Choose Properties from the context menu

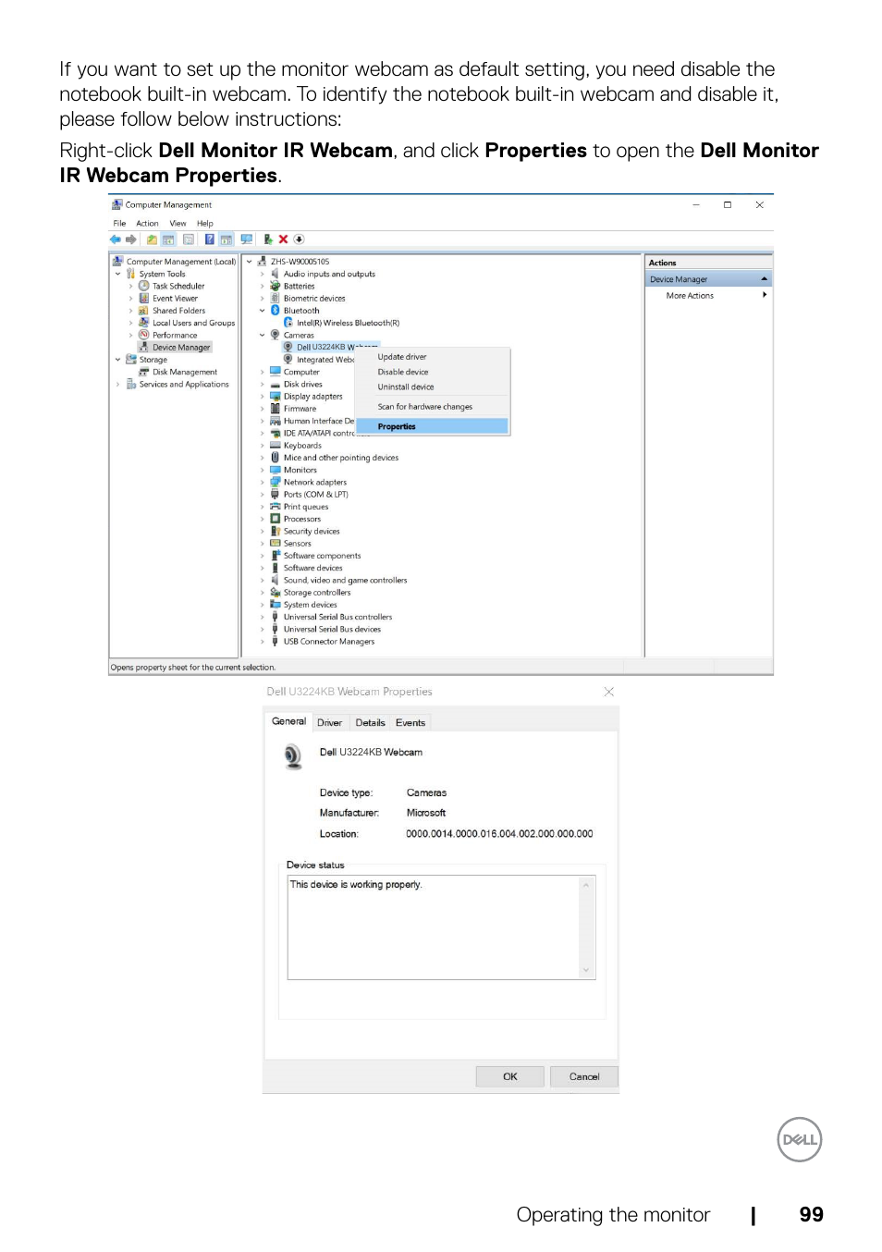[x=434, y=426]
